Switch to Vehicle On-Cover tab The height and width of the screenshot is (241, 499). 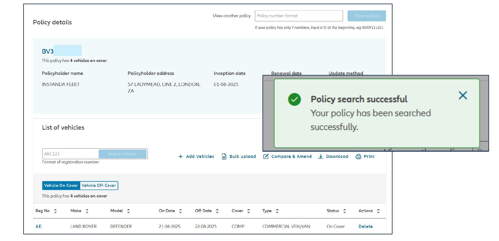[61, 186]
